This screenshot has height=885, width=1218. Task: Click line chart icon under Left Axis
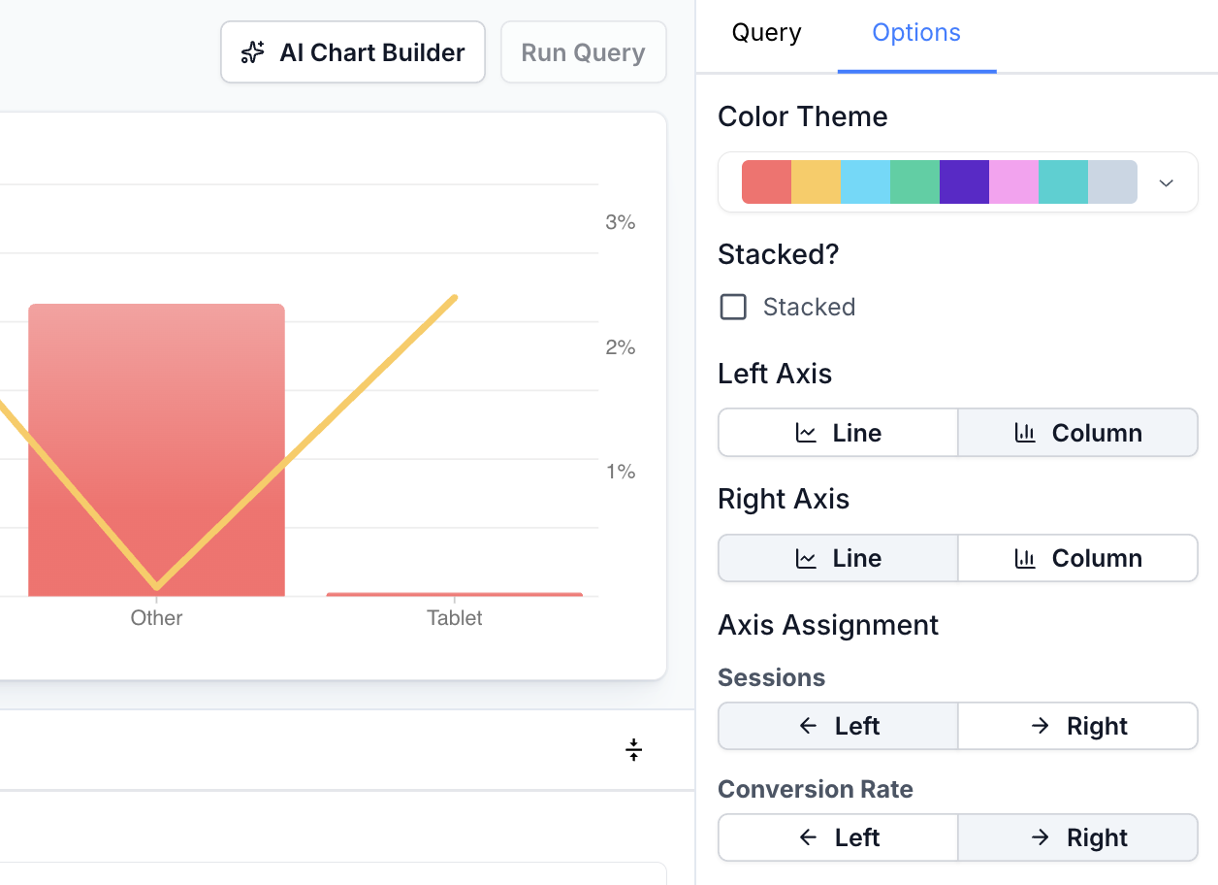(x=806, y=433)
